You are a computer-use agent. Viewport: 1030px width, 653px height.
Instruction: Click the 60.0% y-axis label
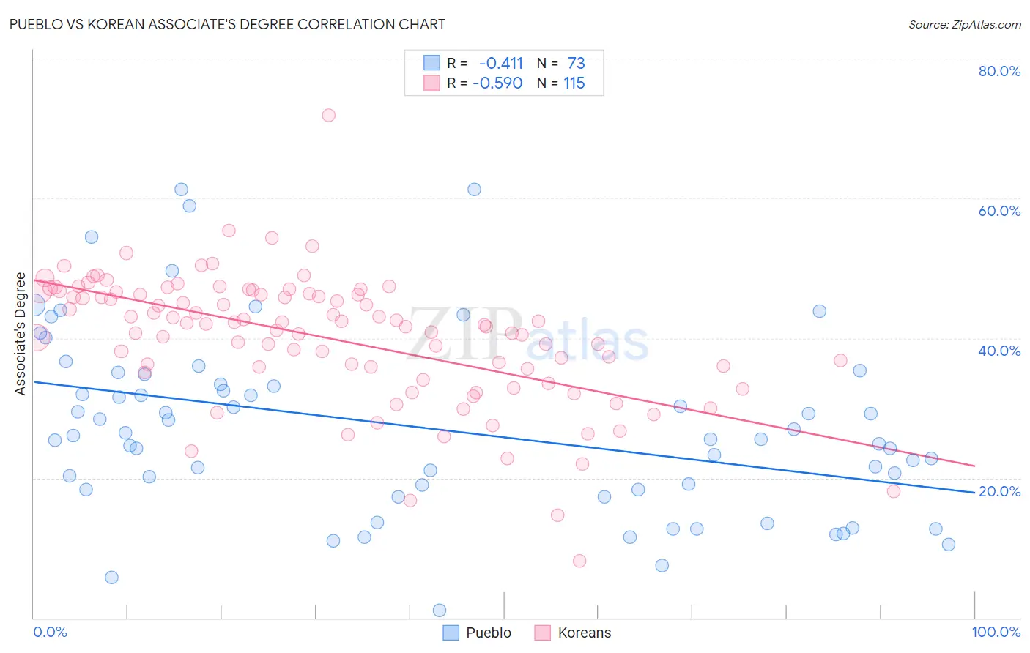[x=999, y=211]
